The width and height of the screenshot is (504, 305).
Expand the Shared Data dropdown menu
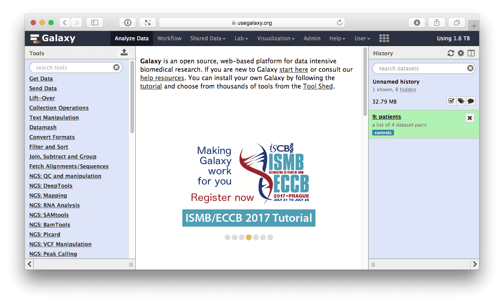click(208, 39)
